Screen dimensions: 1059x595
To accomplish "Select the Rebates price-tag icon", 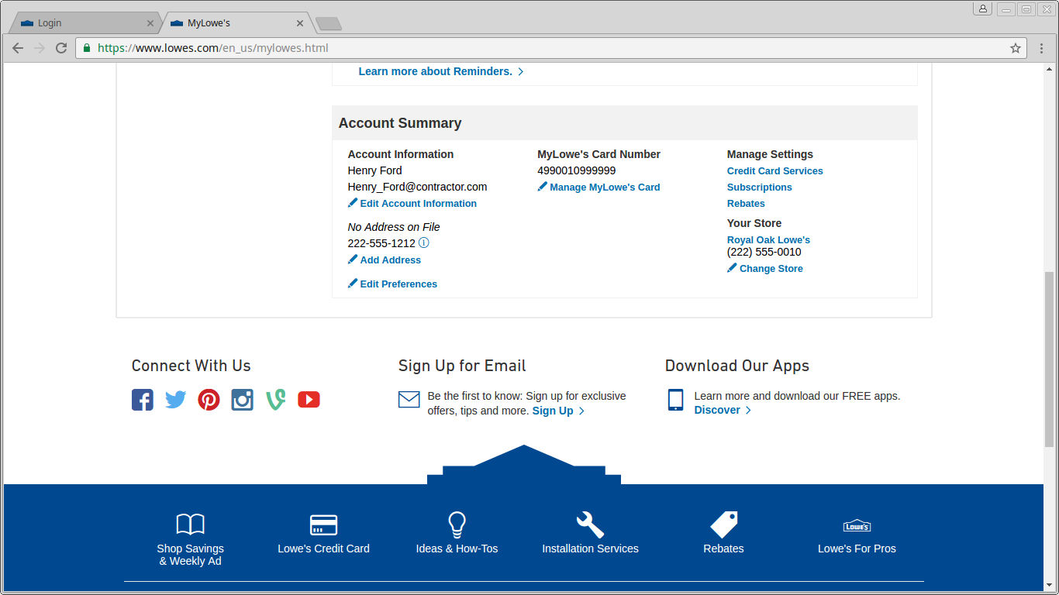I will click(x=723, y=524).
